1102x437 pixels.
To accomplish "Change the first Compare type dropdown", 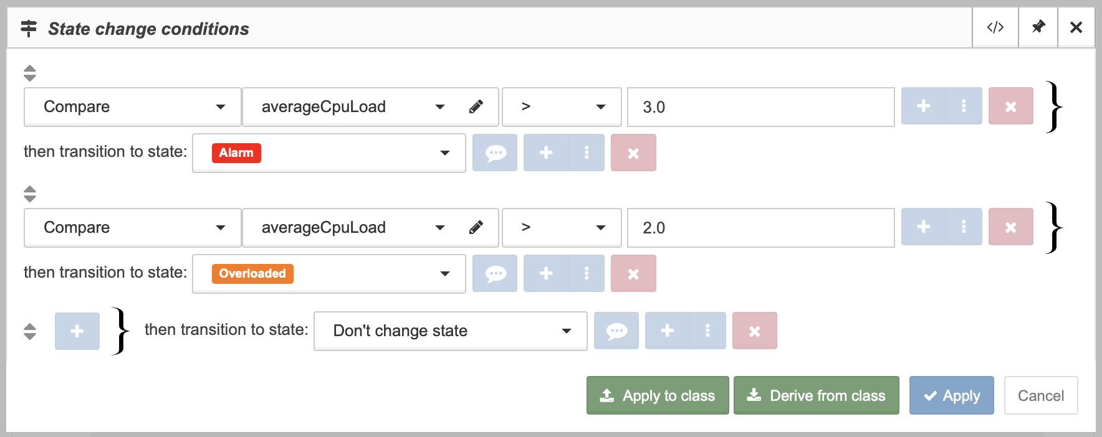I will [x=133, y=107].
